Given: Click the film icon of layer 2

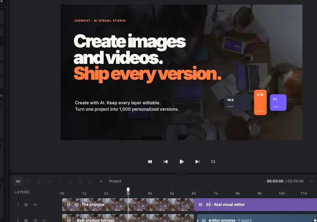Looking at the screenshot, I should coord(26,220).
